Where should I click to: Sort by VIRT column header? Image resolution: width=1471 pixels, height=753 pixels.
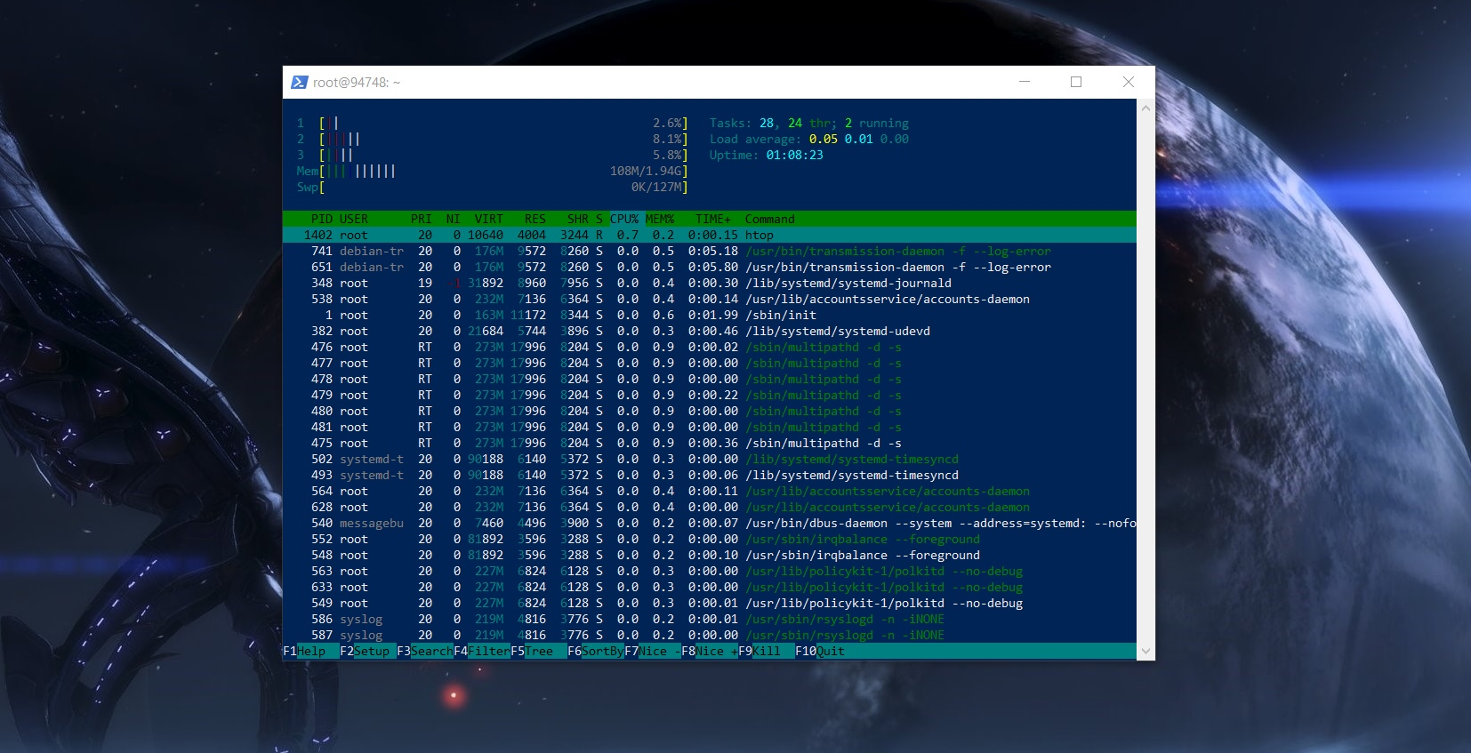coord(489,219)
